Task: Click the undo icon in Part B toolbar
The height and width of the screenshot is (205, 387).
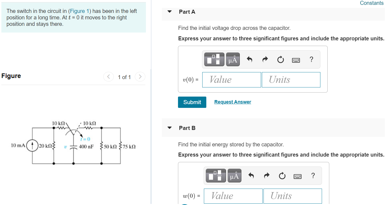Action: click(x=251, y=176)
